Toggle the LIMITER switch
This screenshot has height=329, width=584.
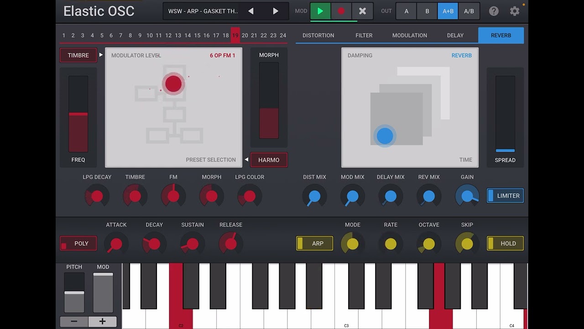click(505, 196)
